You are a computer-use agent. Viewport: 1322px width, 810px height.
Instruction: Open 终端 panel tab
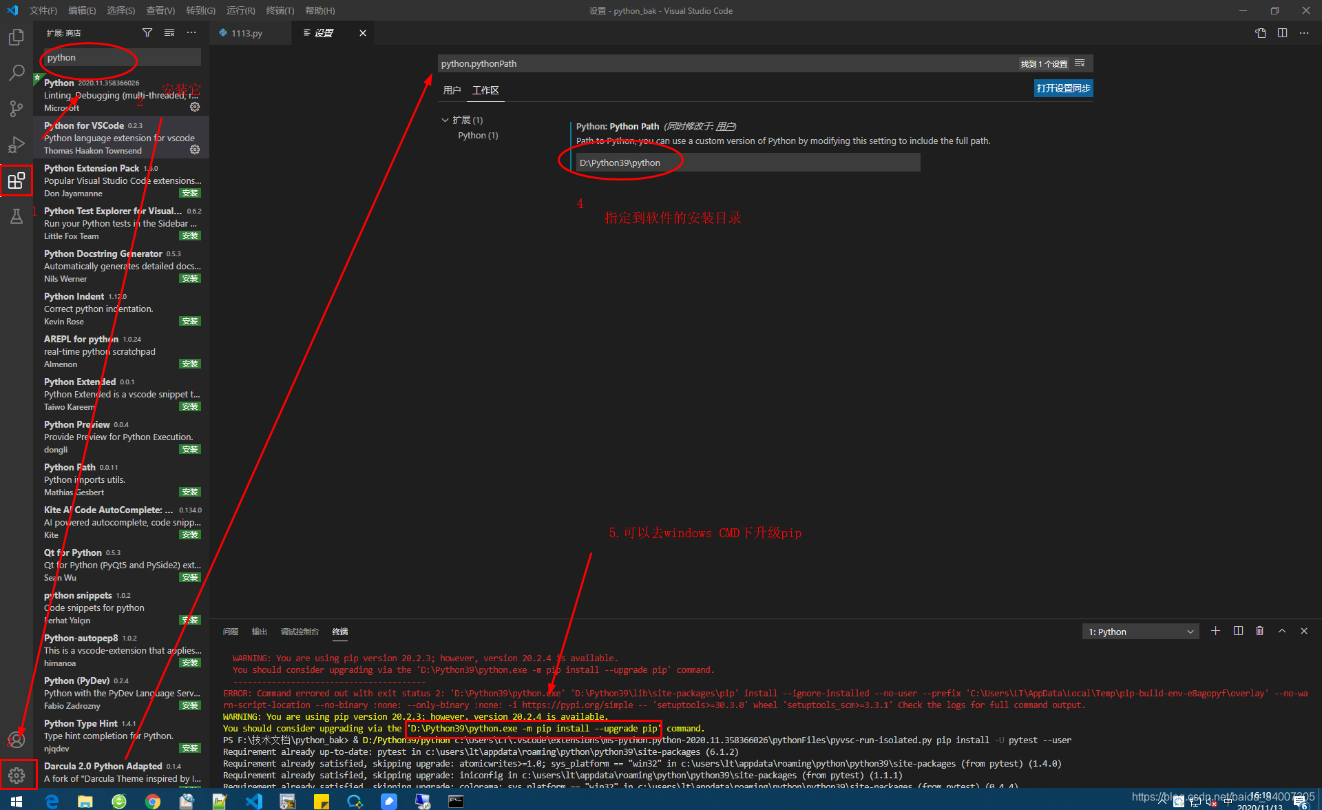[x=340, y=632]
